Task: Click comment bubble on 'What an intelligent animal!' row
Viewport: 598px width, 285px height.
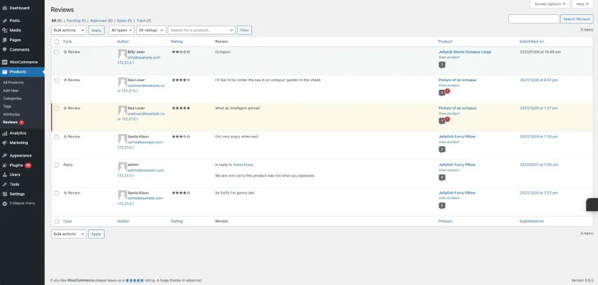Action: pos(442,121)
